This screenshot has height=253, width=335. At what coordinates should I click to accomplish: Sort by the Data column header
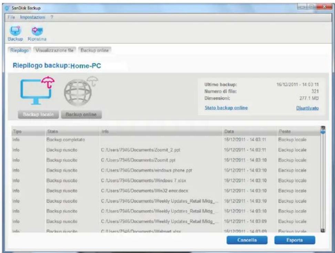[x=249, y=131]
